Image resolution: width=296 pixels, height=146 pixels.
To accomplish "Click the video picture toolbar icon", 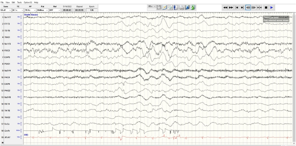I will tap(187, 7).
